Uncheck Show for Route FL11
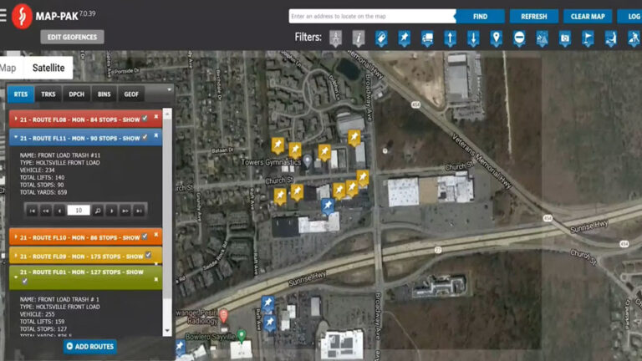This screenshot has height=361, width=642. [145, 138]
